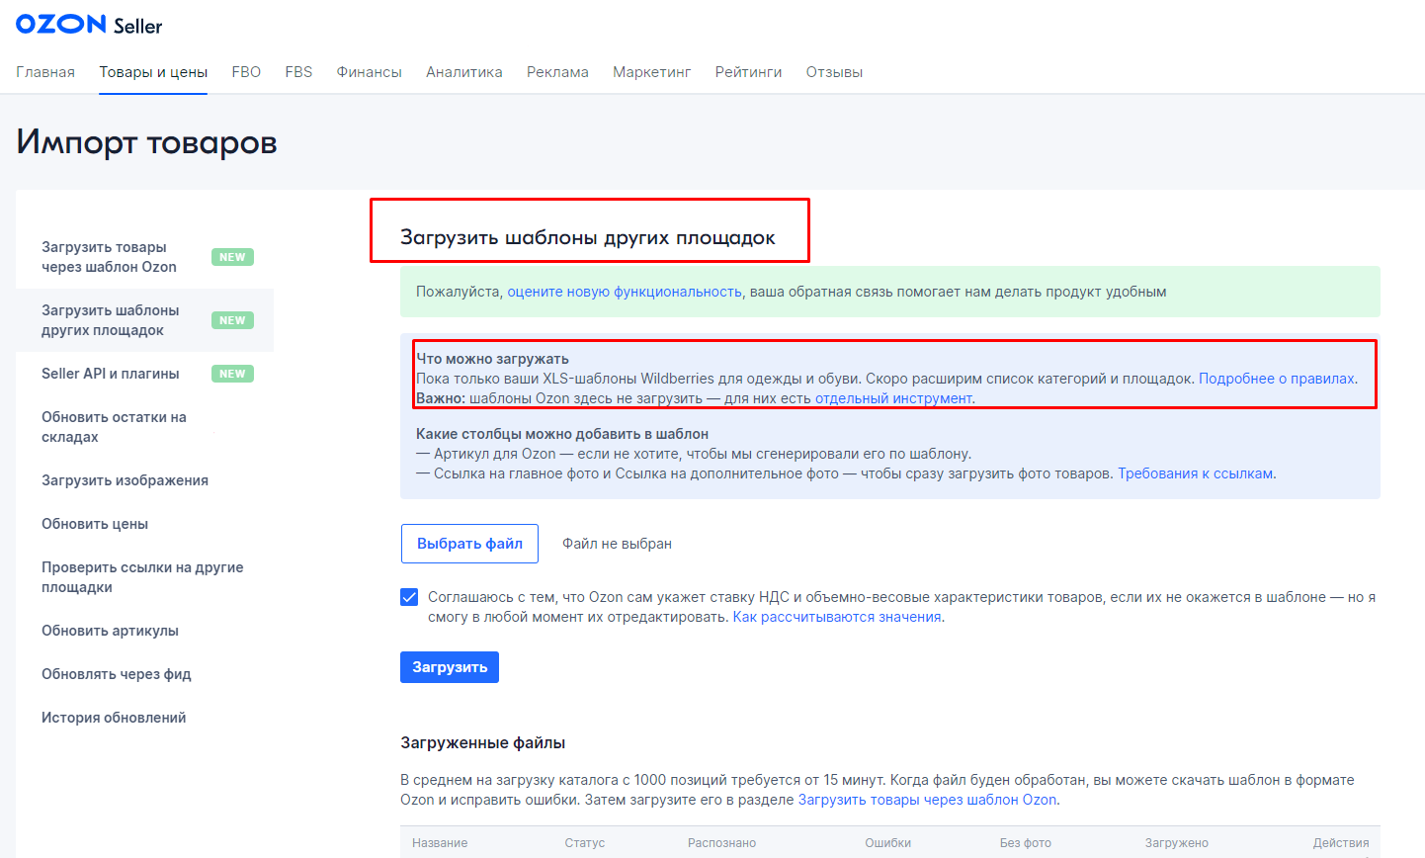Click the Загружено column header

point(1176,843)
